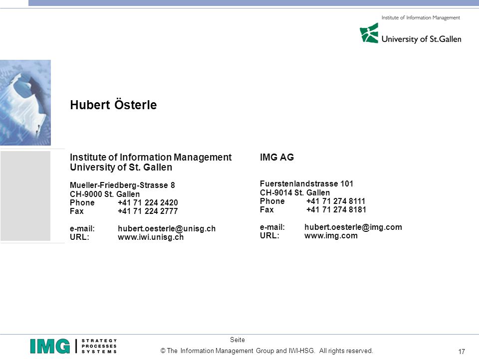Click 'University of St.Gallen' logo wordmark
This screenshot has width=479, height=359.
pyautogui.click(x=421, y=39)
